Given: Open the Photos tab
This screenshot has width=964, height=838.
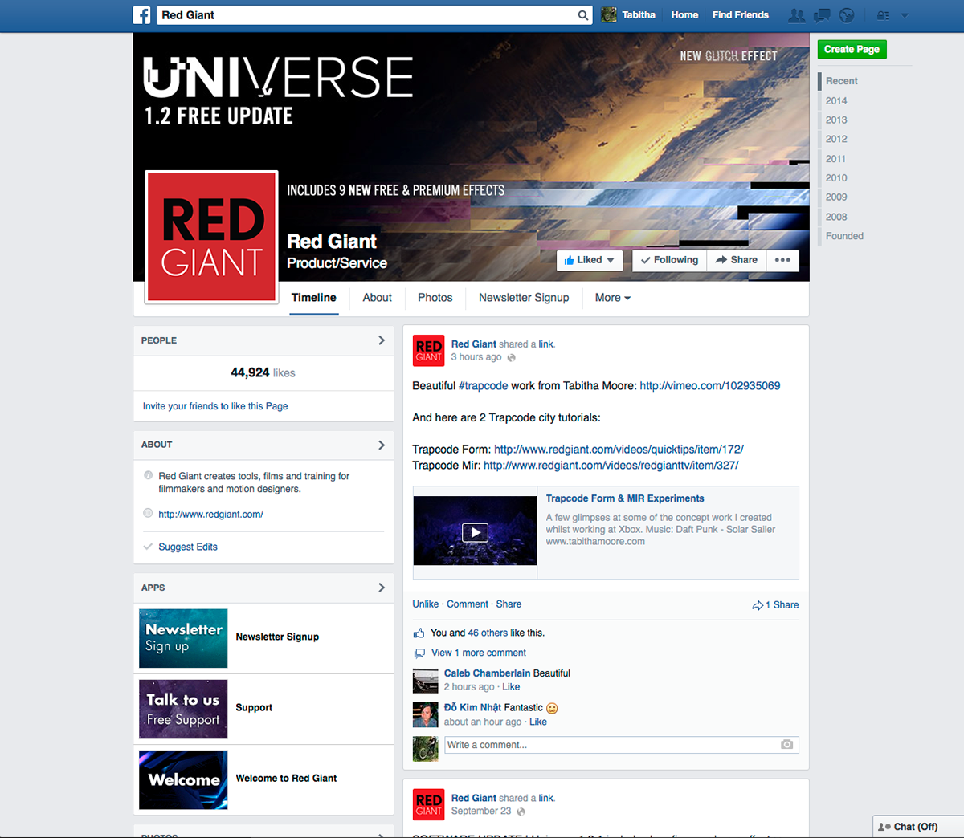Looking at the screenshot, I should [x=435, y=298].
